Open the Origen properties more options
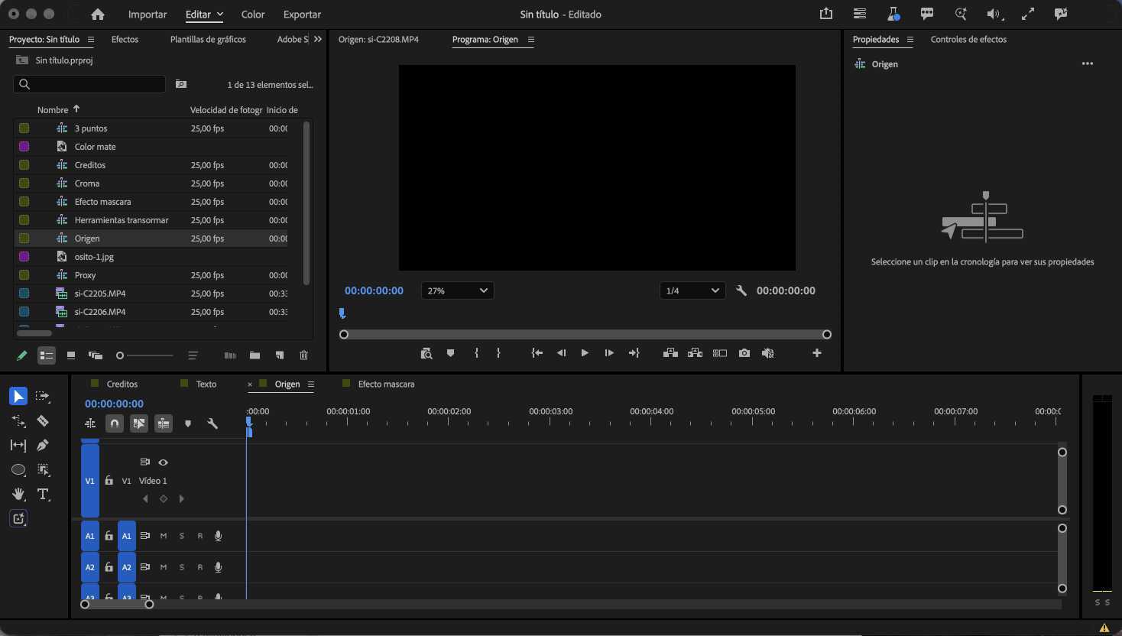This screenshot has height=636, width=1122. point(1088,64)
